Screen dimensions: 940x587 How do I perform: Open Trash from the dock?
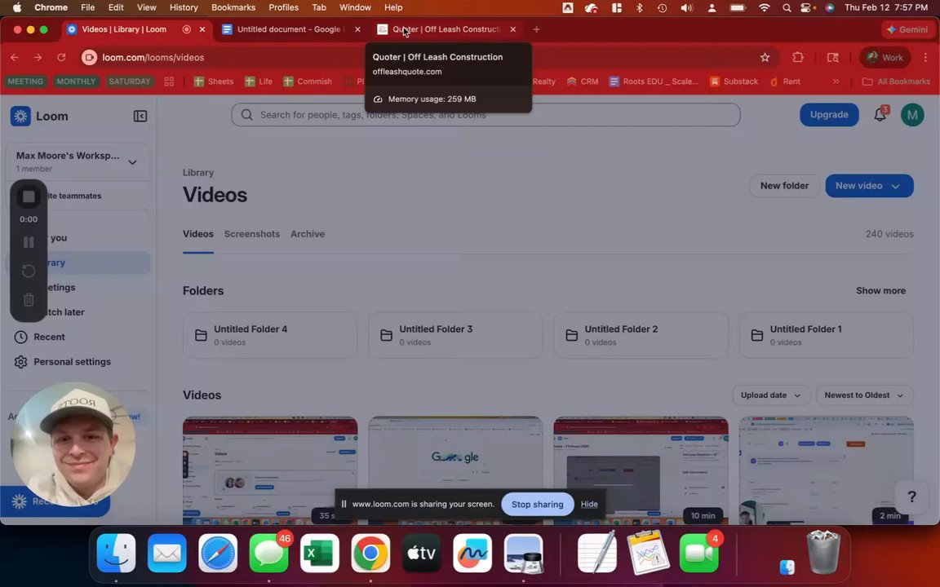point(823,553)
